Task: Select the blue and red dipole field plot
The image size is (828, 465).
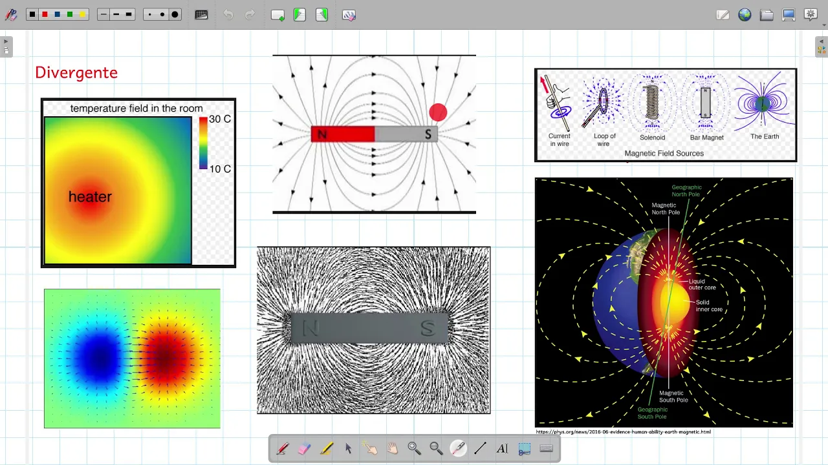Action: (132, 358)
